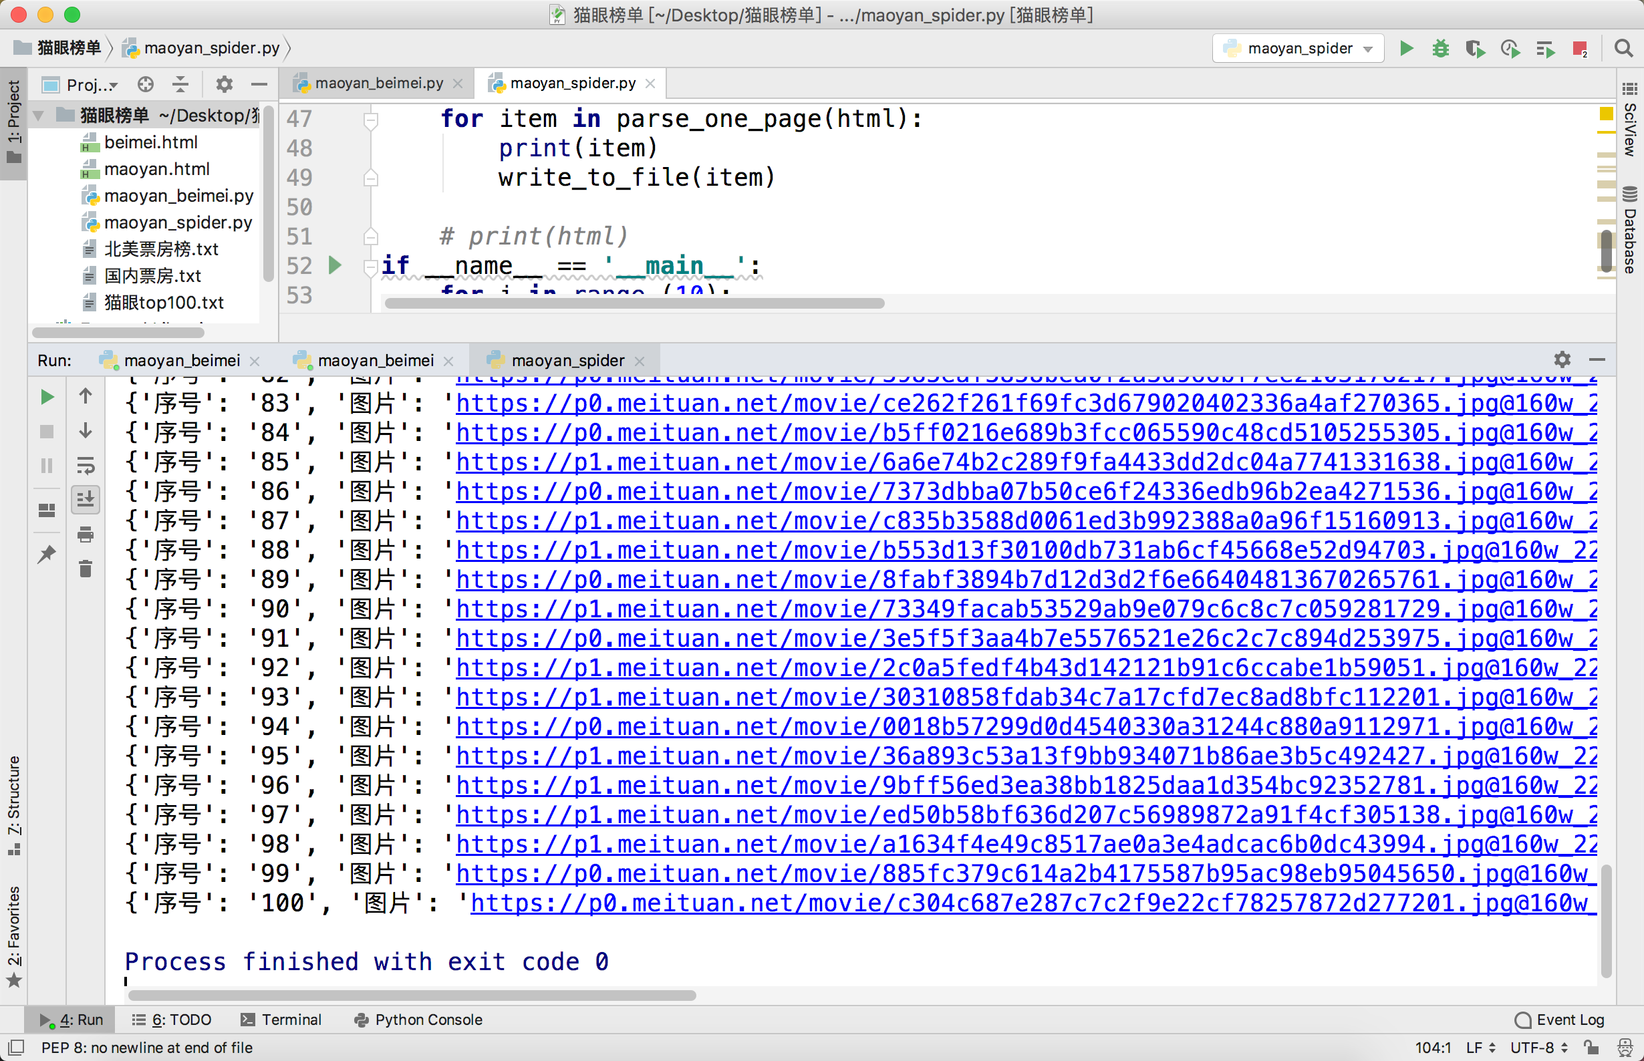Click the red Stop button in toolbar

pos(1579,48)
